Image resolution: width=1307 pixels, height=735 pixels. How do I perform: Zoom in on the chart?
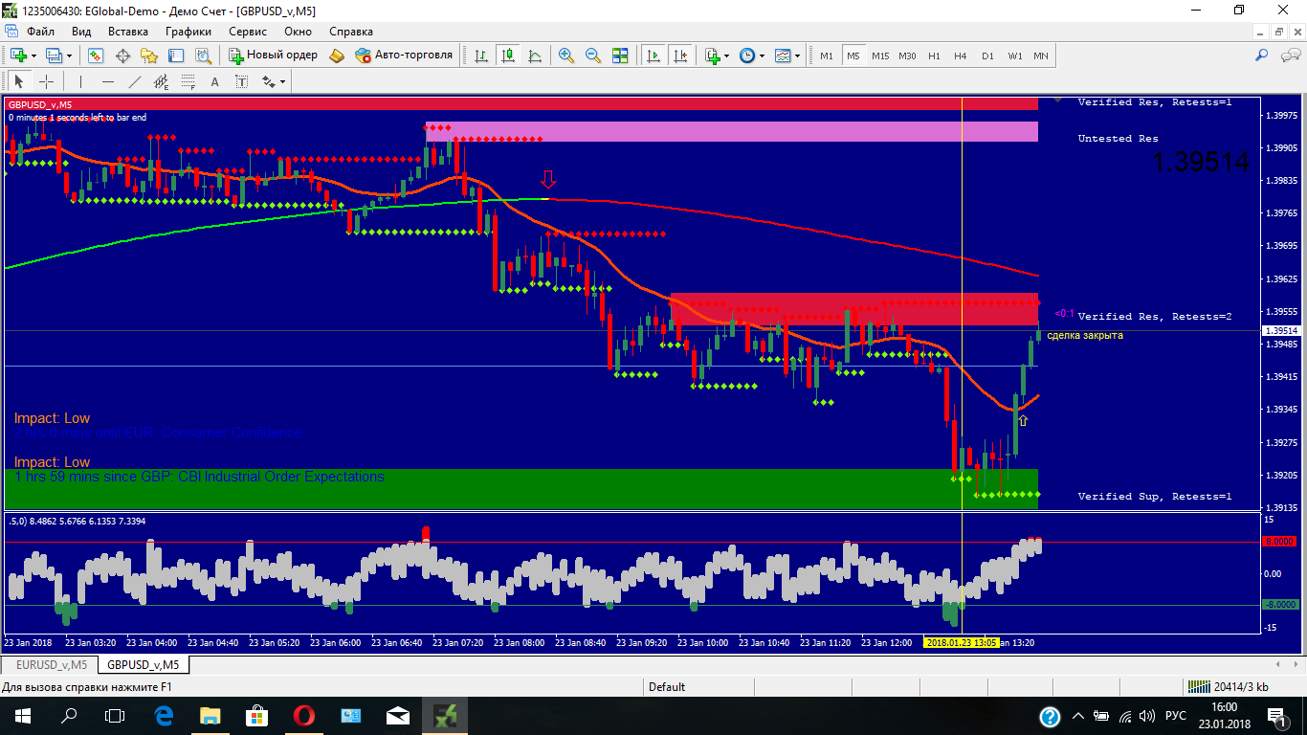pos(566,56)
